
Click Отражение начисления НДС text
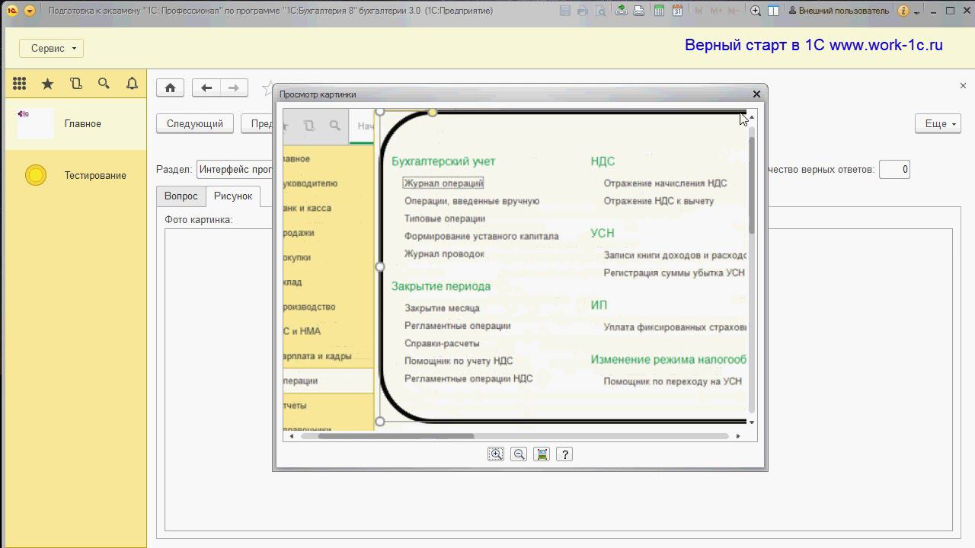point(665,183)
